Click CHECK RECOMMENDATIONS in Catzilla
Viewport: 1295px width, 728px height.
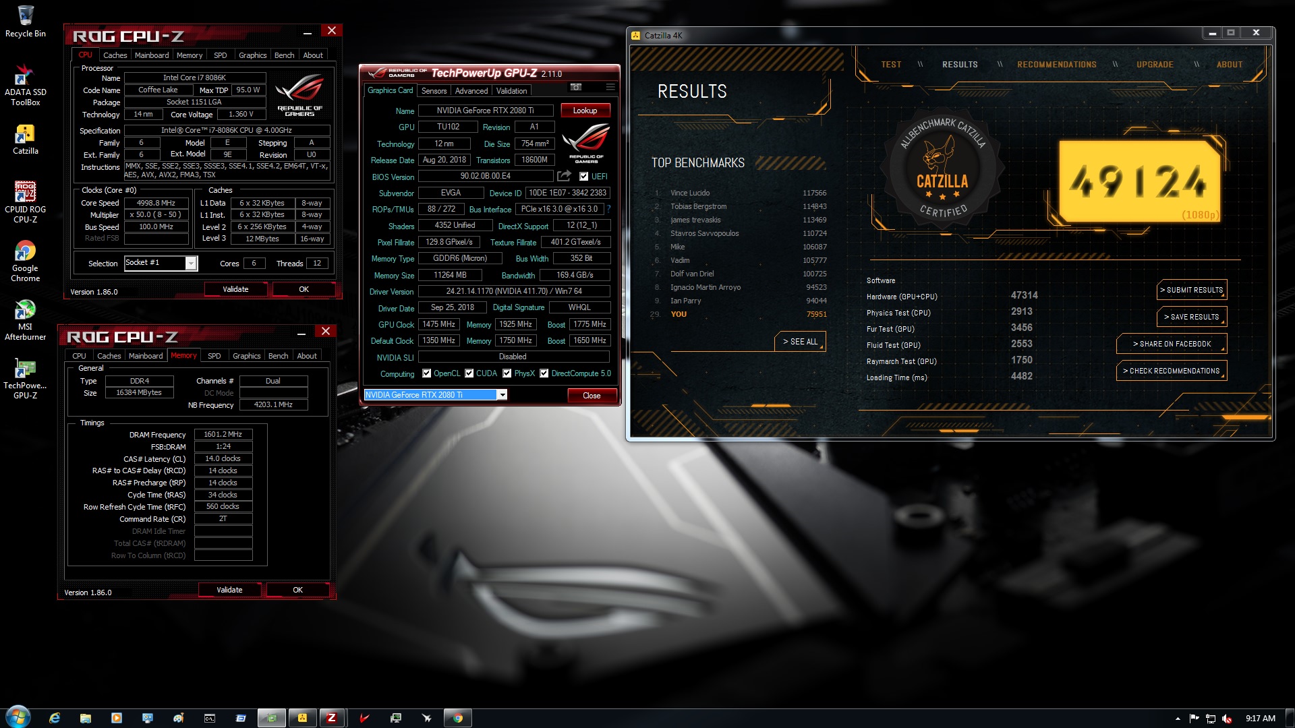(x=1172, y=371)
